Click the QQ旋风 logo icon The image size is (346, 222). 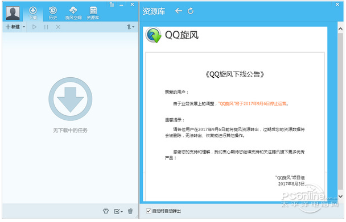tap(154, 35)
